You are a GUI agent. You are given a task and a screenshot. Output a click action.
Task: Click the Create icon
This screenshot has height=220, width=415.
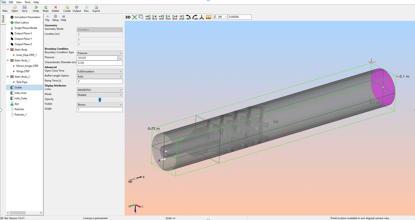pyautogui.click(x=67, y=9)
